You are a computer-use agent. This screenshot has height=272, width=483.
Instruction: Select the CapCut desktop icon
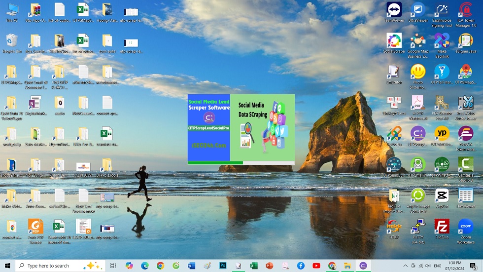coord(442,195)
